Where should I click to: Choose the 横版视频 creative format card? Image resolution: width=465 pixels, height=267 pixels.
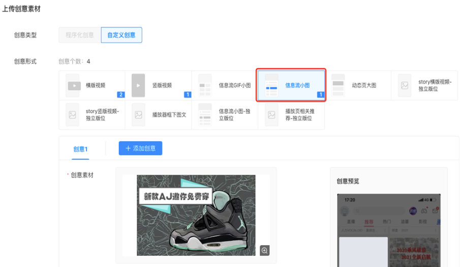tap(92, 85)
